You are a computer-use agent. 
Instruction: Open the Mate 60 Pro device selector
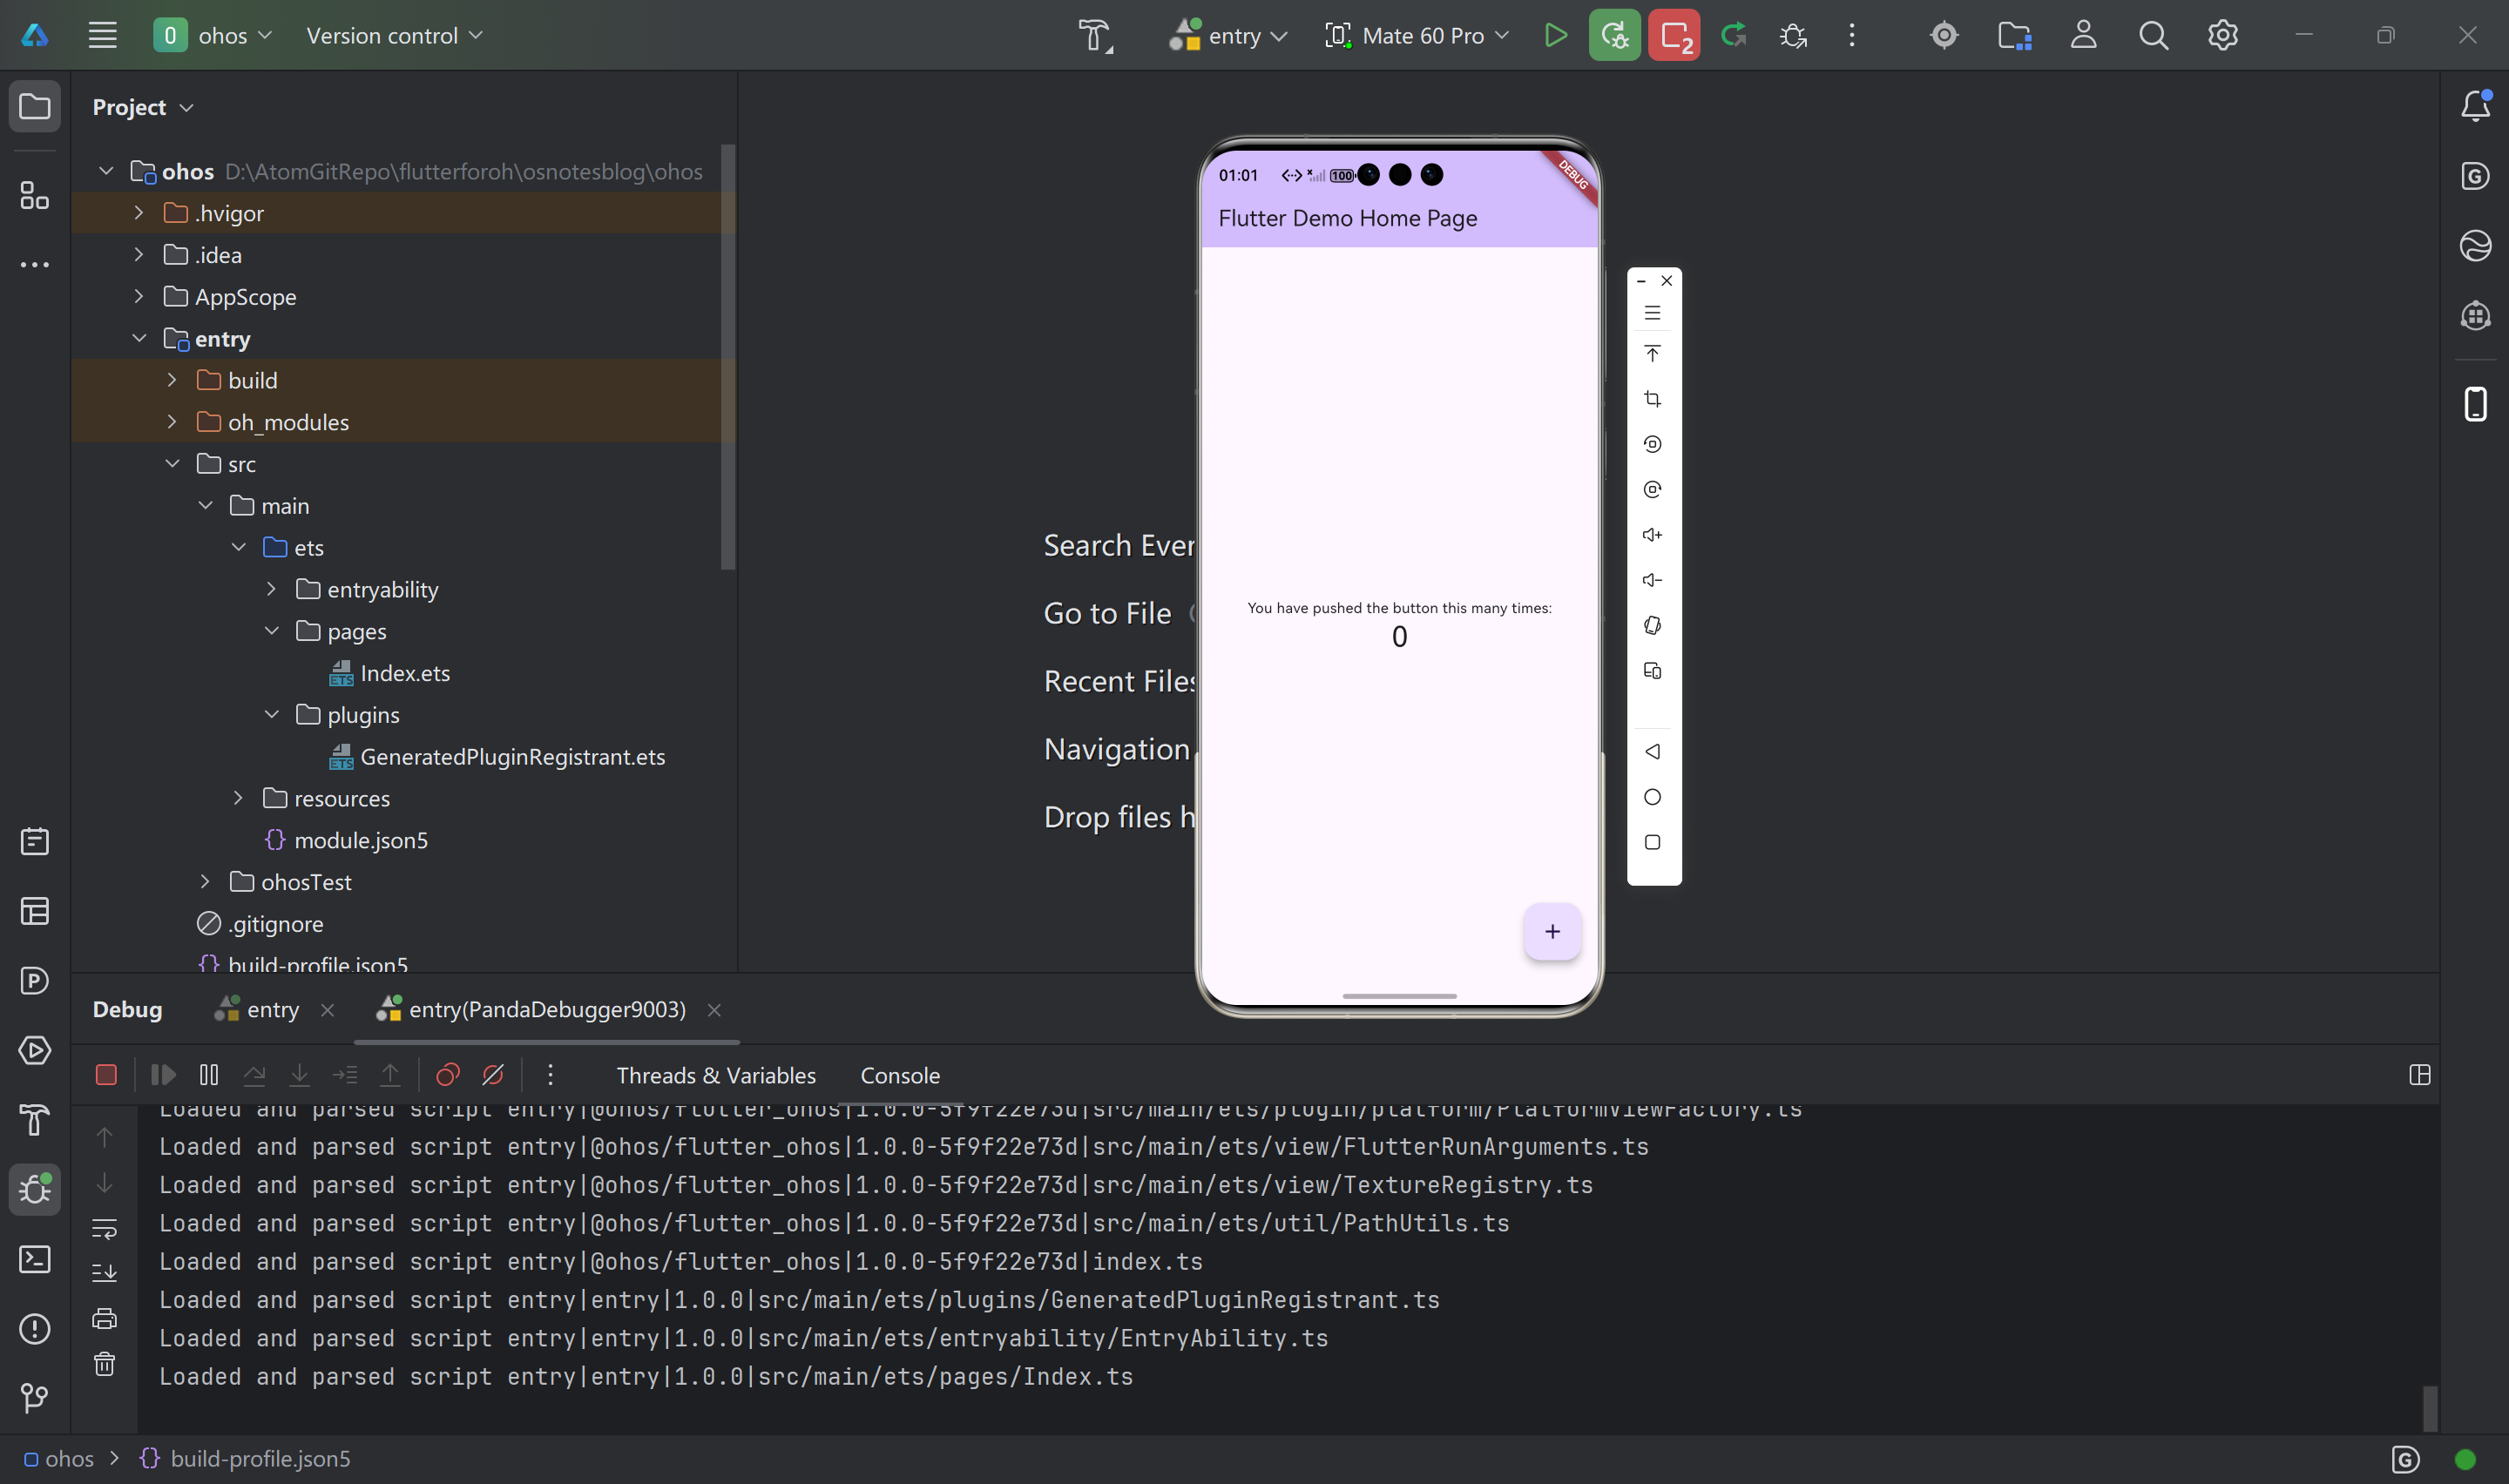coord(1416,36)
